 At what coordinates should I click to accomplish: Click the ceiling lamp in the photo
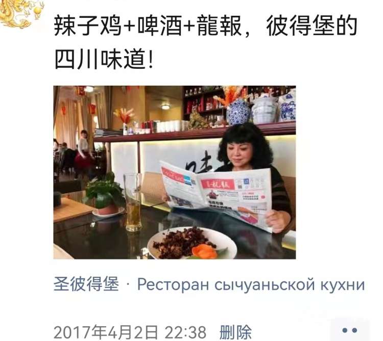pos(165,106)
